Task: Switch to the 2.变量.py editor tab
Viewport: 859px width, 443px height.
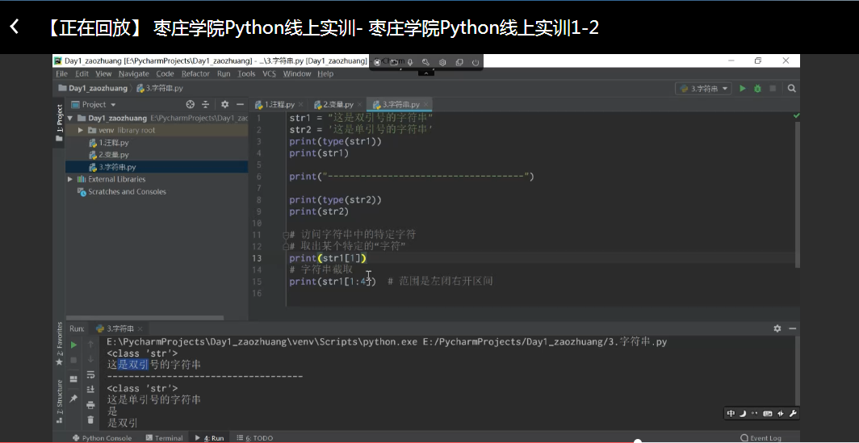Action: 333,104
